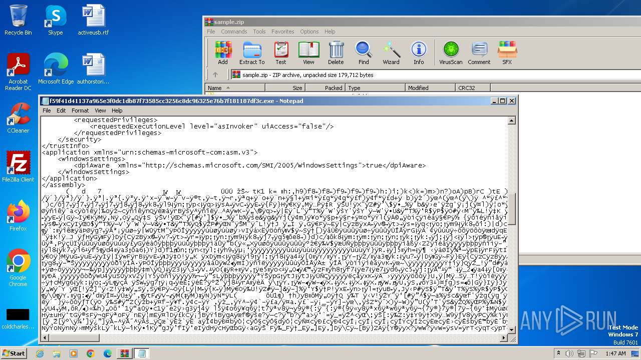Sort WinRAR list by CRC32 column

click(473, 88)
